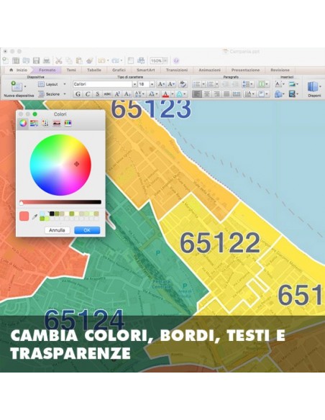Expand the Sezione dropdown
This screenshot has width=325, height=420.
65,94
